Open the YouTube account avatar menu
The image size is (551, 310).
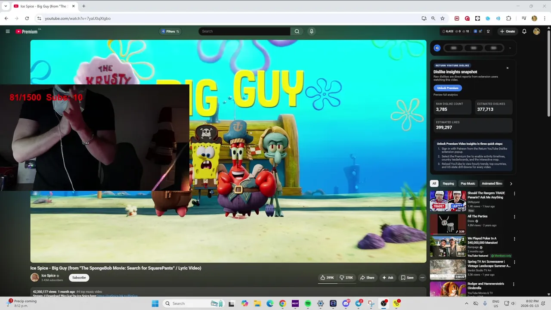[x=536, y=31]
